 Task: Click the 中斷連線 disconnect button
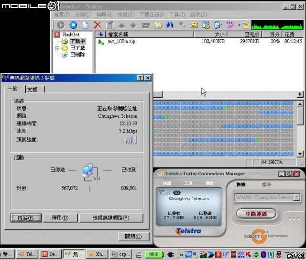256,214
